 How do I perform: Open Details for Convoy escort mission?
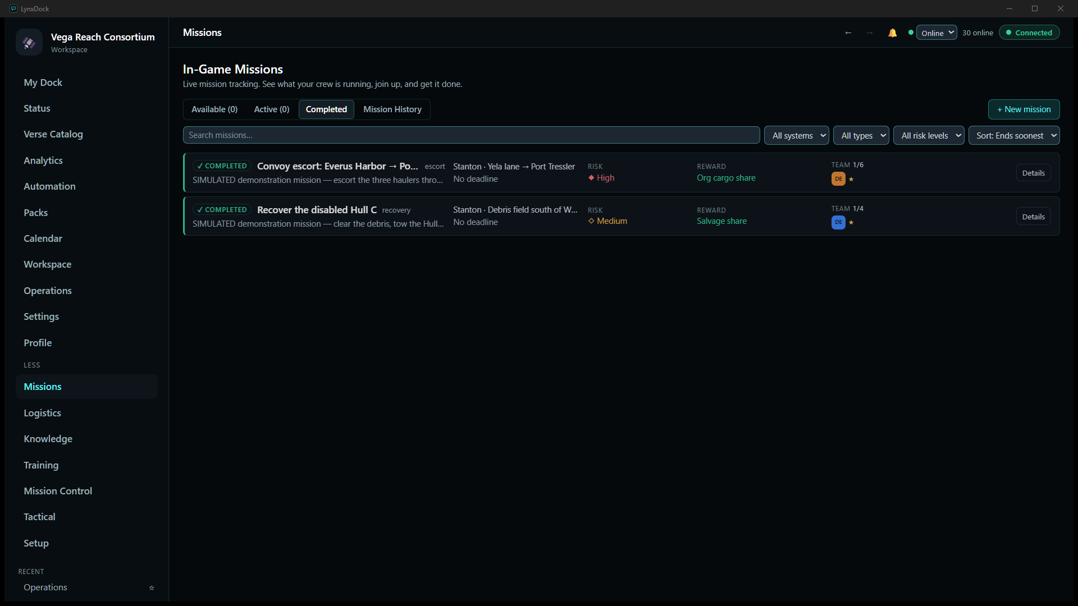point(1033,173)
